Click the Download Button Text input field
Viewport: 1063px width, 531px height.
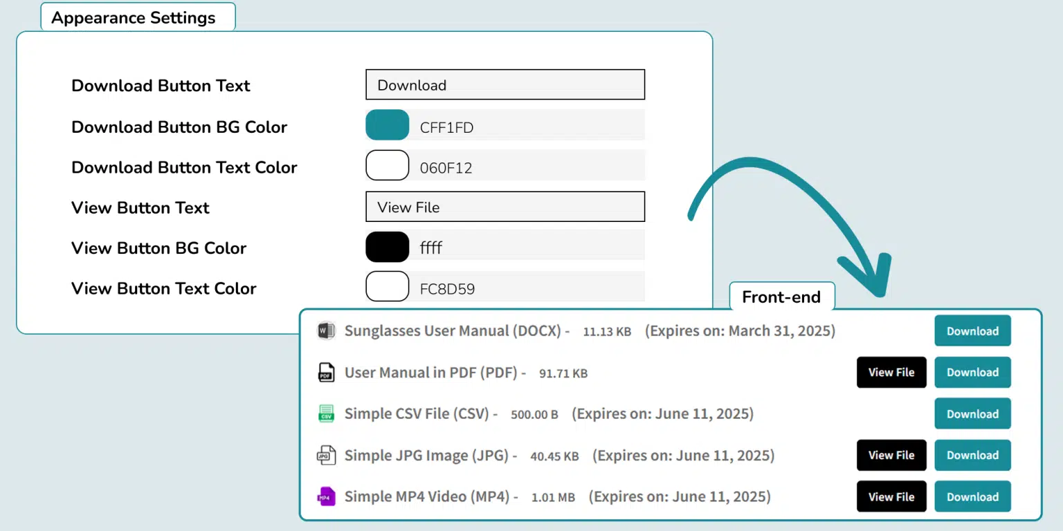[x=505, y=85]
